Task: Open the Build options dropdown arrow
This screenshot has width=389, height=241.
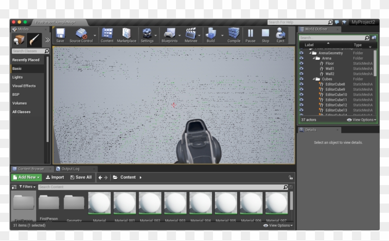Action: coord(221,35)
